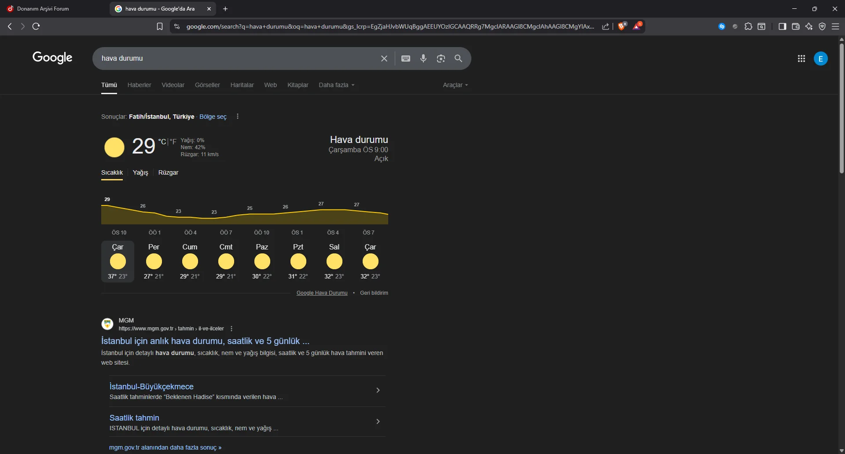The width and height of the screenshot is (845, 454).
Task: Open the Web search tab
Action: coord(271,85)
